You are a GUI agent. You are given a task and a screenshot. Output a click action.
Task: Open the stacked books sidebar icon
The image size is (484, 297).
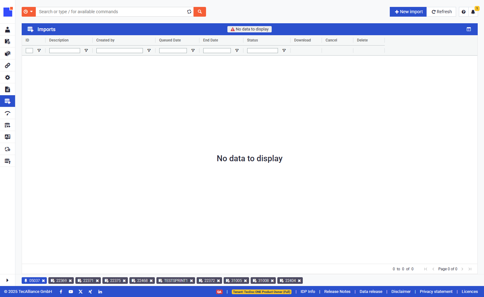(8, 53)
